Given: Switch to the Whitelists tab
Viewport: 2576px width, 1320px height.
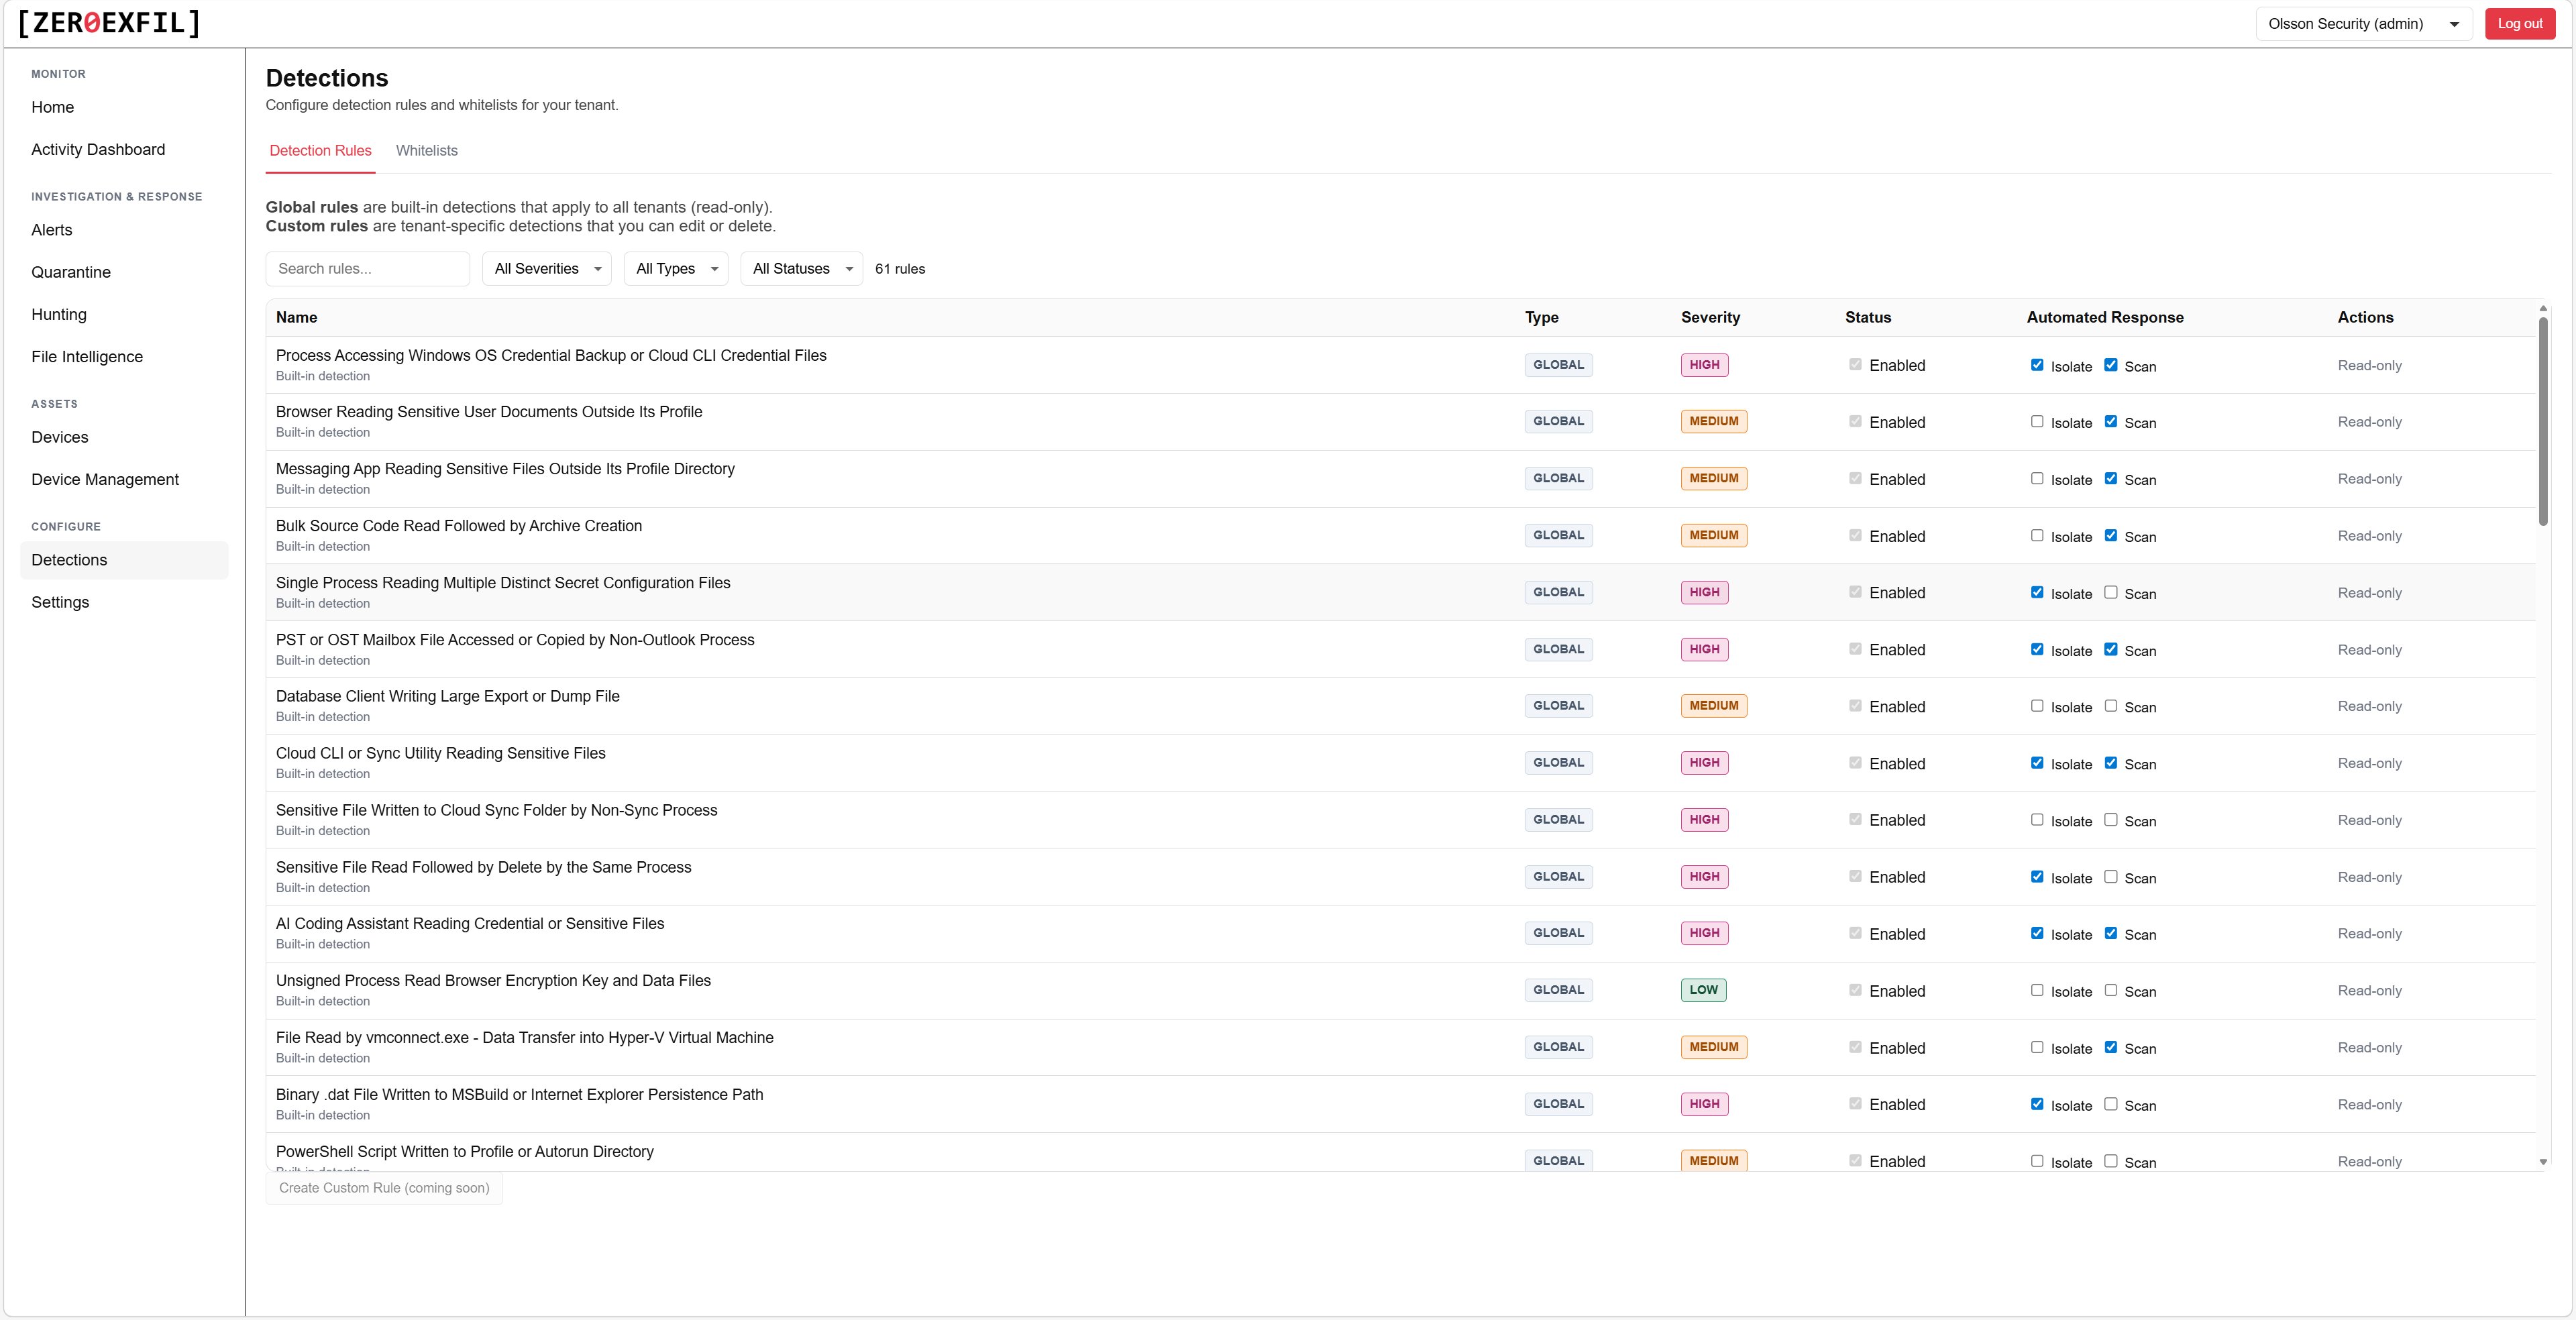Looking at the screenshot, I should pyautogui.click(x=426, y=150).
